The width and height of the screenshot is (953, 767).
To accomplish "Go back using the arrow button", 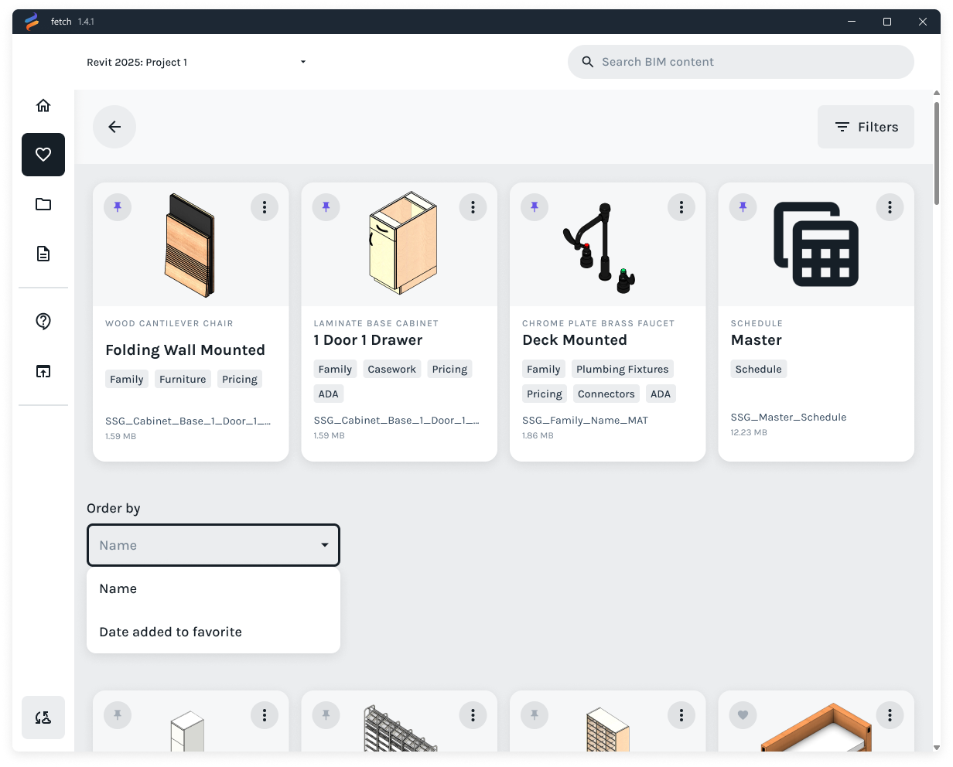I will pyautogui.click(x=114, y=127).
